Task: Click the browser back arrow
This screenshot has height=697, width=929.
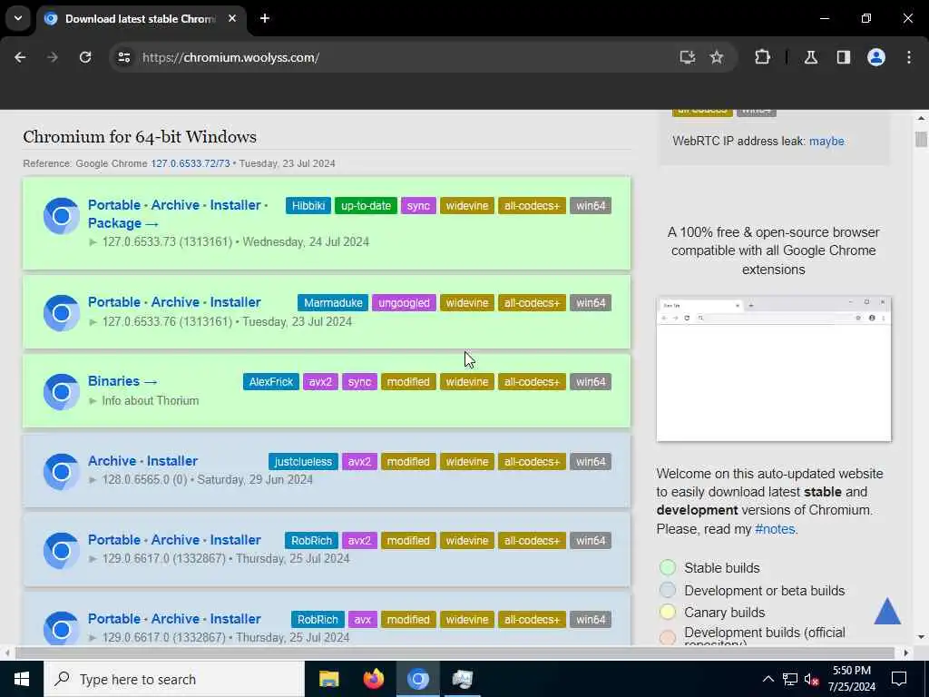Action: (20, 57)
